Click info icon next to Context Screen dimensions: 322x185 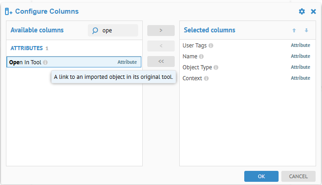pyautogui.click(x=206, y=78)
